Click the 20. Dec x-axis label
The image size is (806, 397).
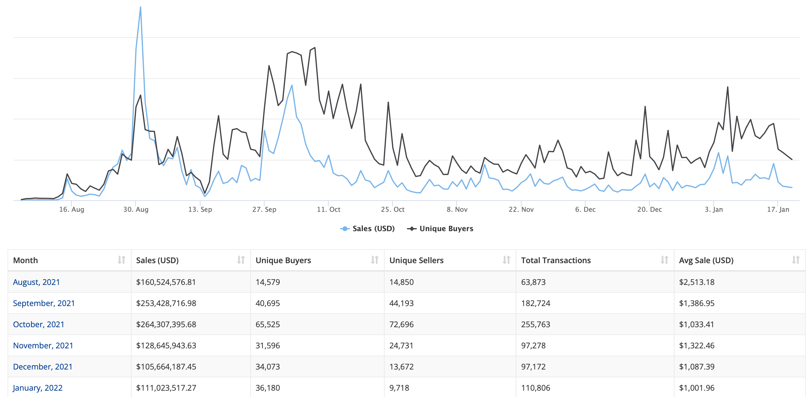[650, 209]
